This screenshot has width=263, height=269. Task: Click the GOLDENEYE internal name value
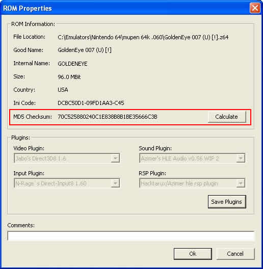72,64
